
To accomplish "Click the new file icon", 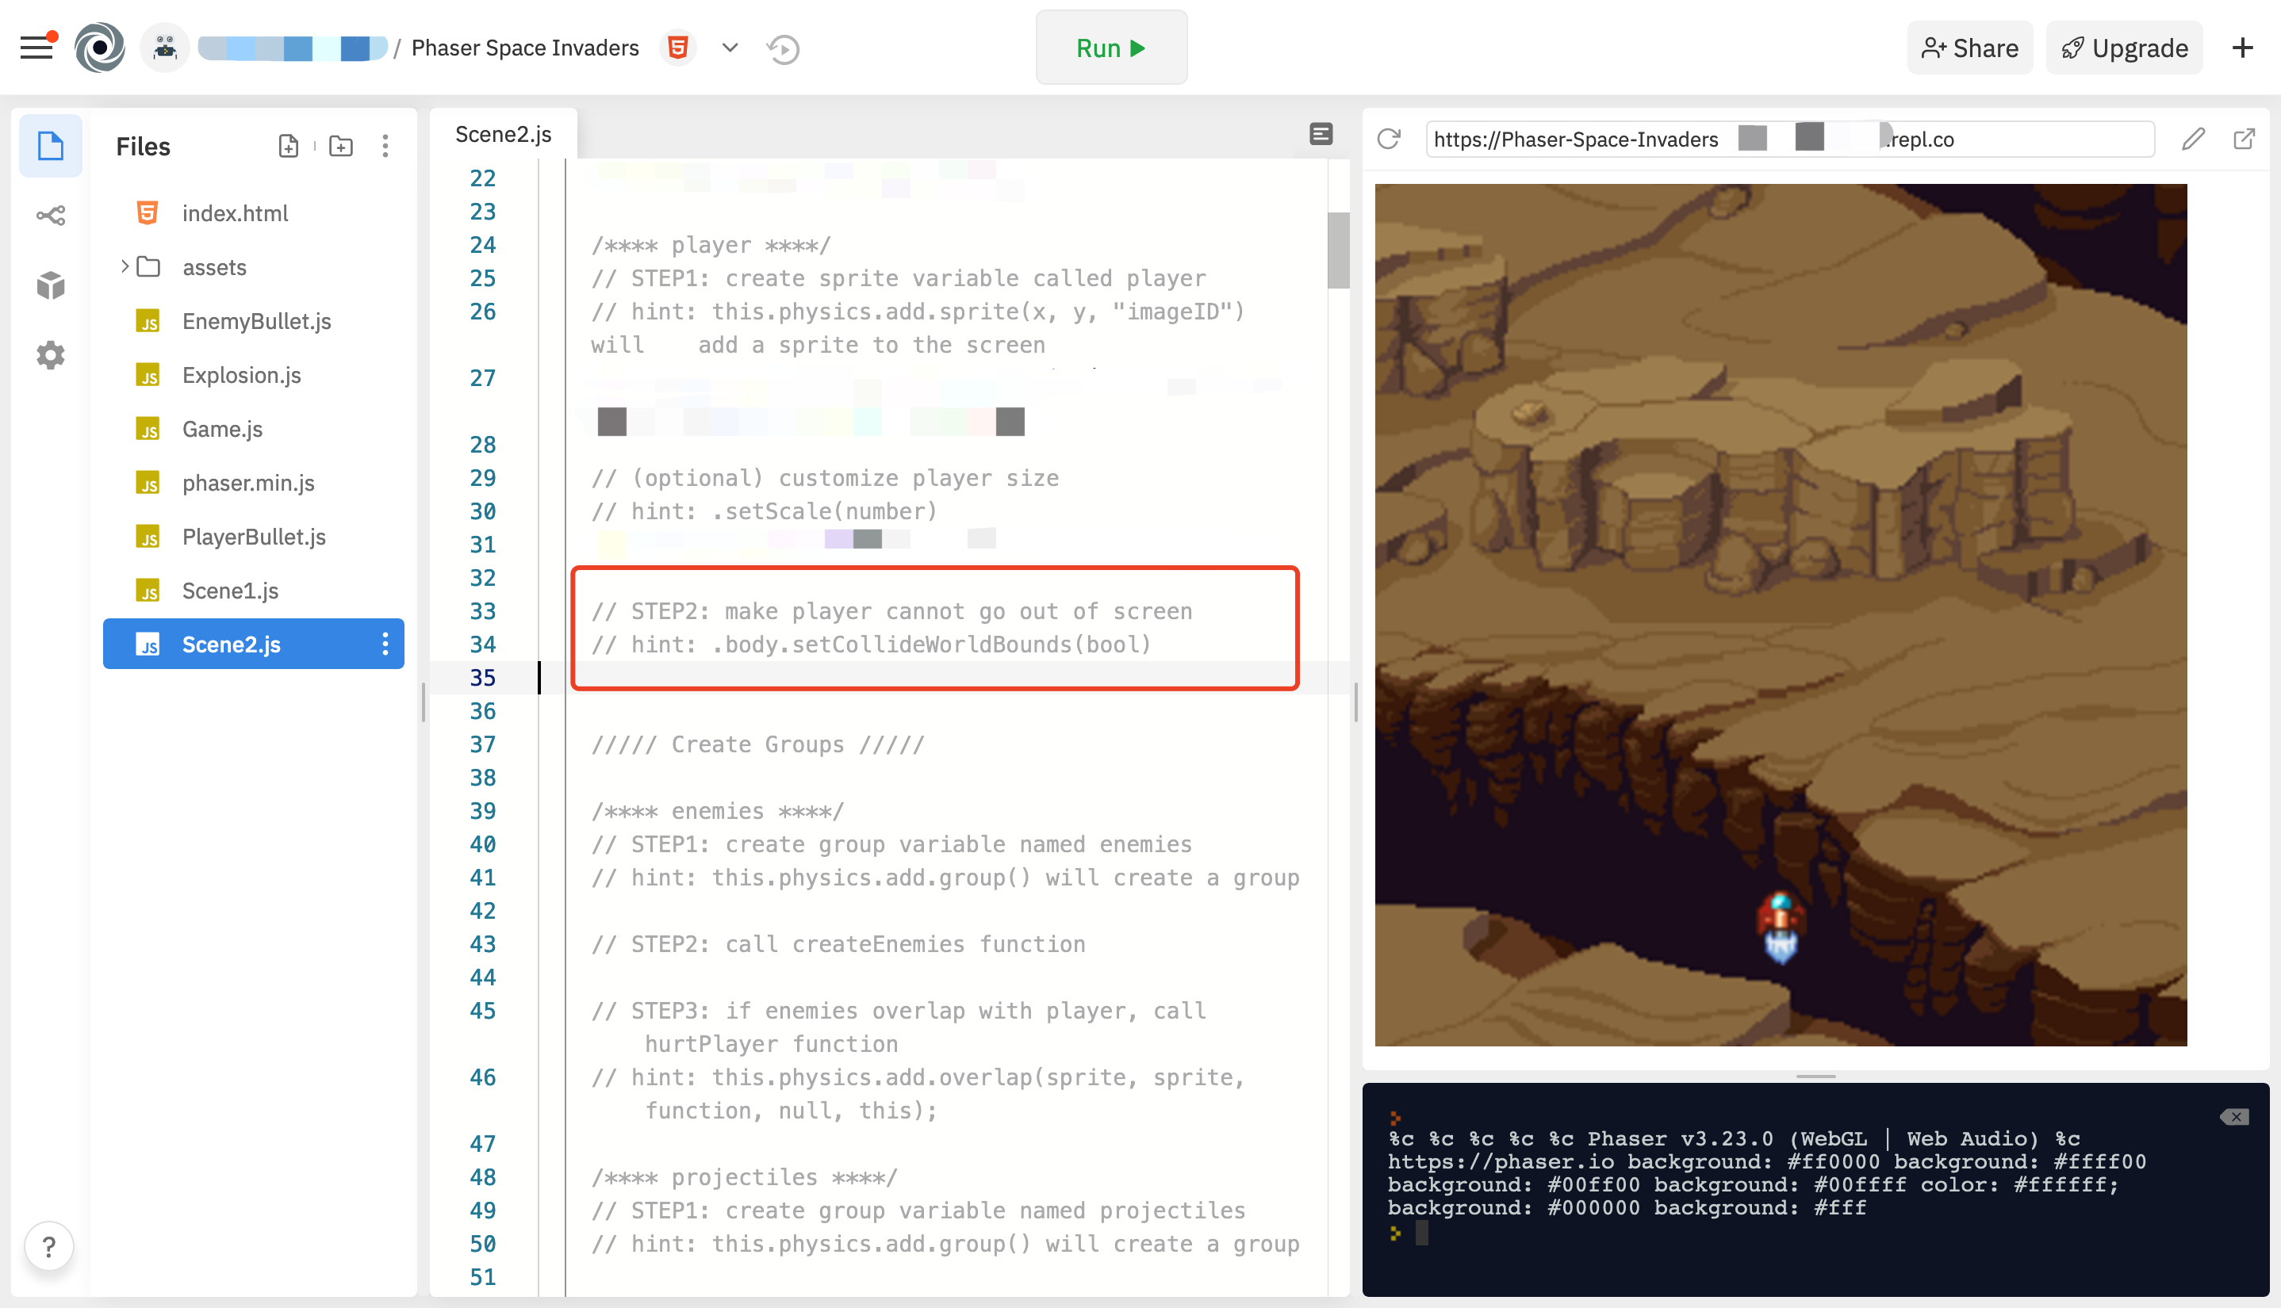I will pyautogui.click(x=289, y=147).
